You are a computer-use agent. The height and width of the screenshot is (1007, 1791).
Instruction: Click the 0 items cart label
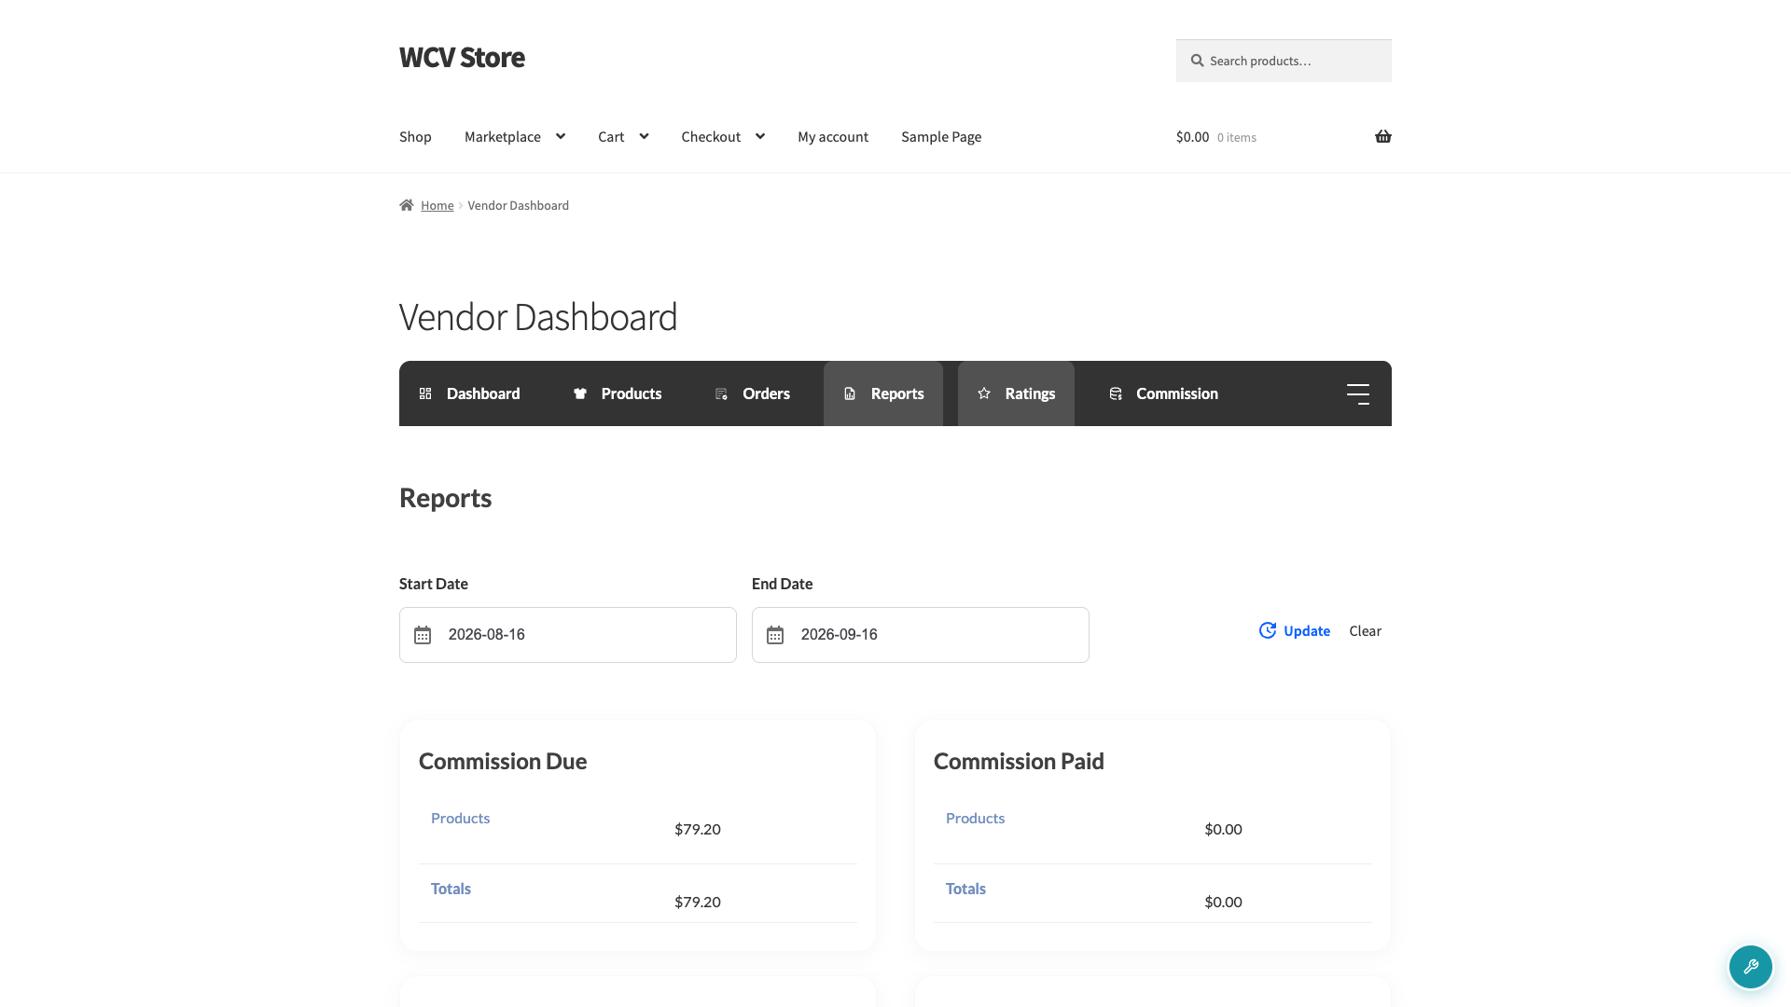pos(1237,137)
